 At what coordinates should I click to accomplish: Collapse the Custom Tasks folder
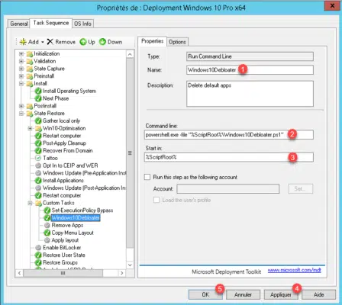[30, 203]
